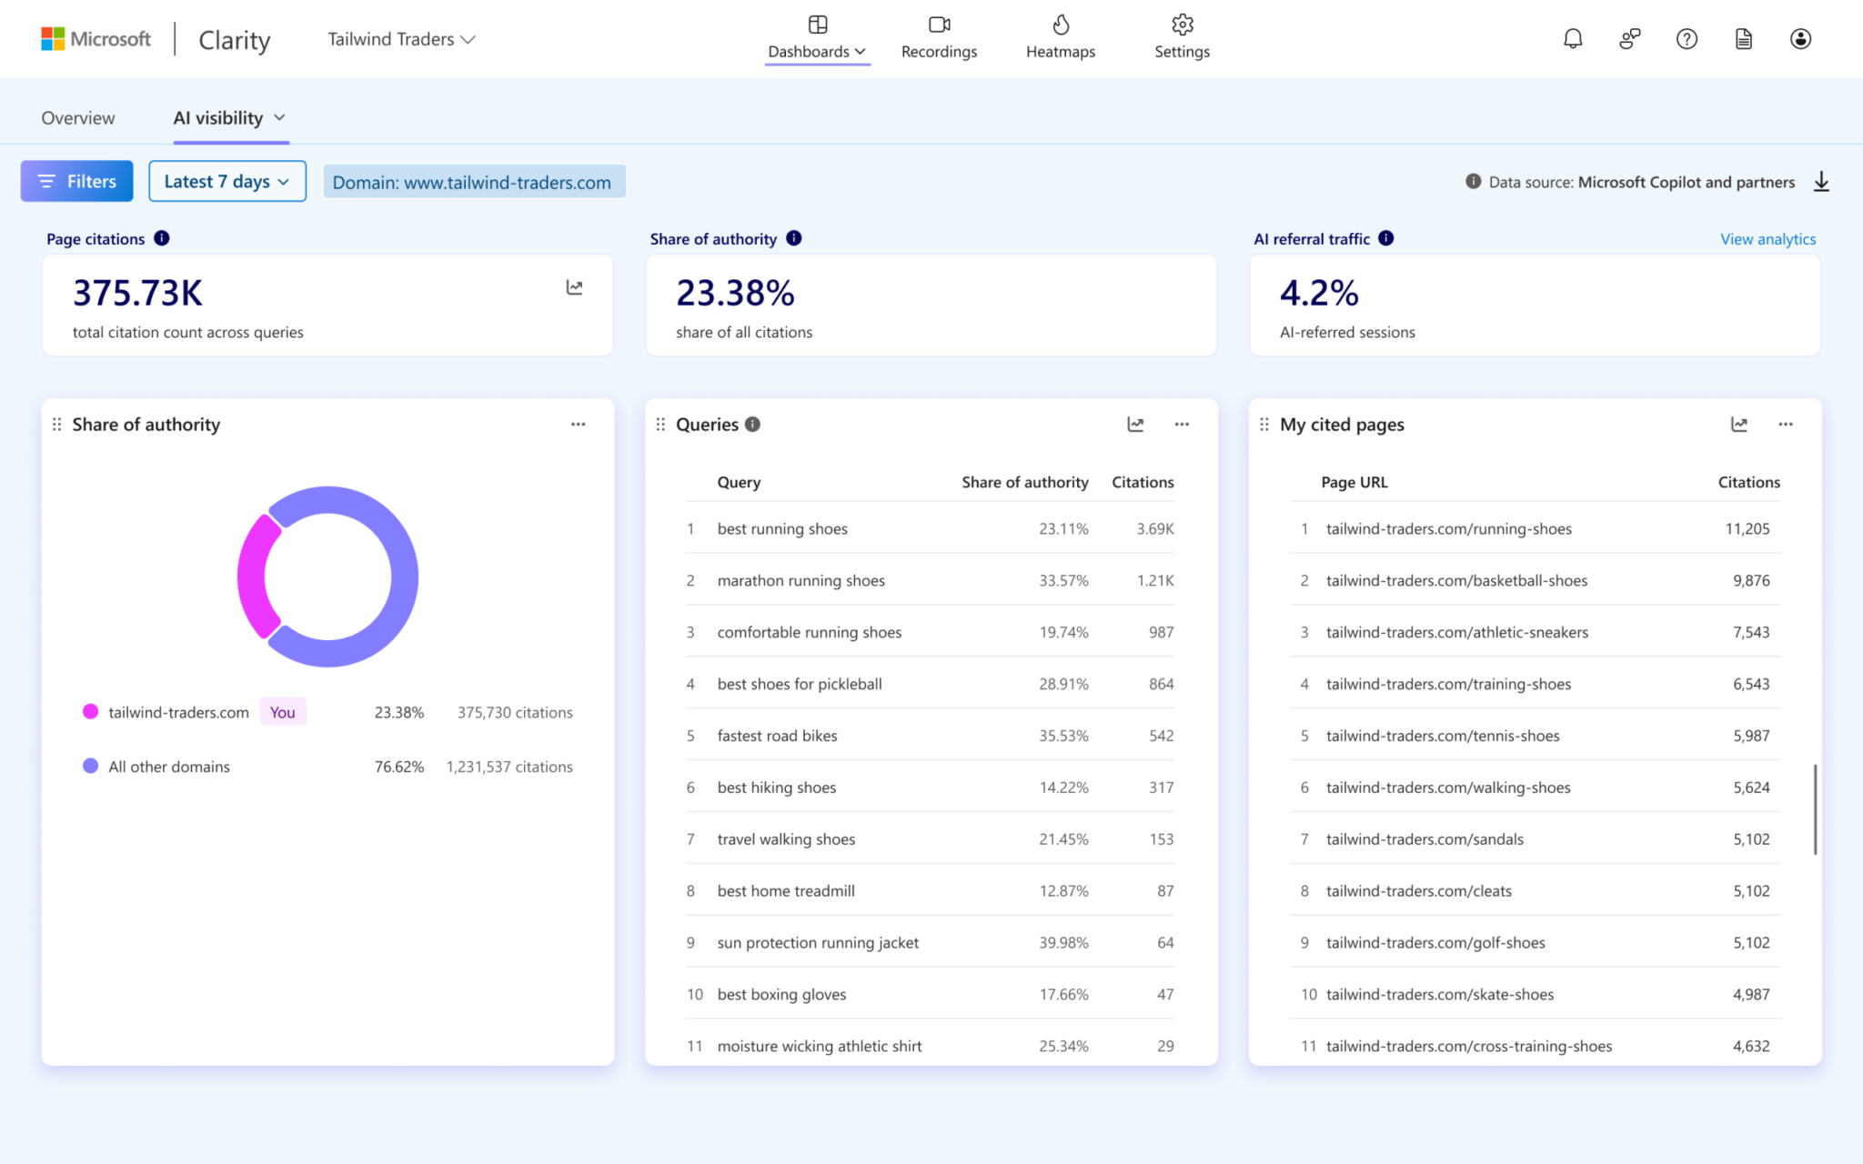Open the notifications bell icon
The height and width of the screenshot is (1164, 1863).
1573,39
